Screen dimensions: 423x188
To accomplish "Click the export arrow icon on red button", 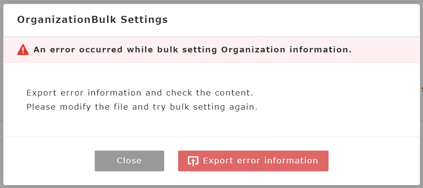I will pyautogui.click(x=193, y=161).
